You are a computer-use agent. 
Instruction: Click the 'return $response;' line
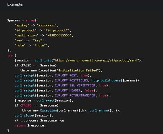click(30, 125)
